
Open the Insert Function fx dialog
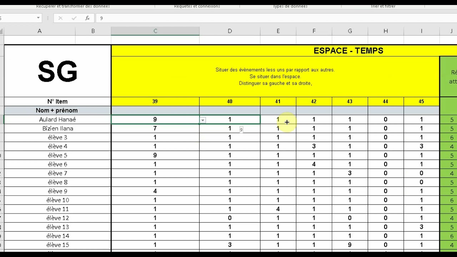pyautogui.click(x=87, y=18)
